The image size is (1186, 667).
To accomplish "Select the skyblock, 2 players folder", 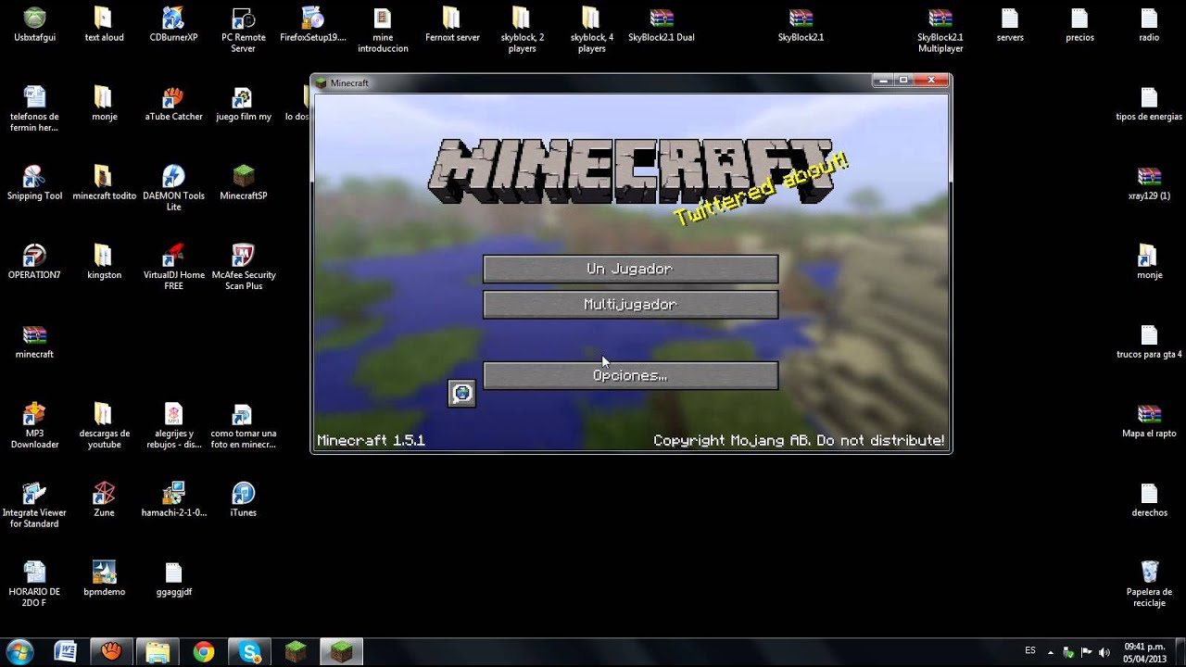I will coord(522,31).
